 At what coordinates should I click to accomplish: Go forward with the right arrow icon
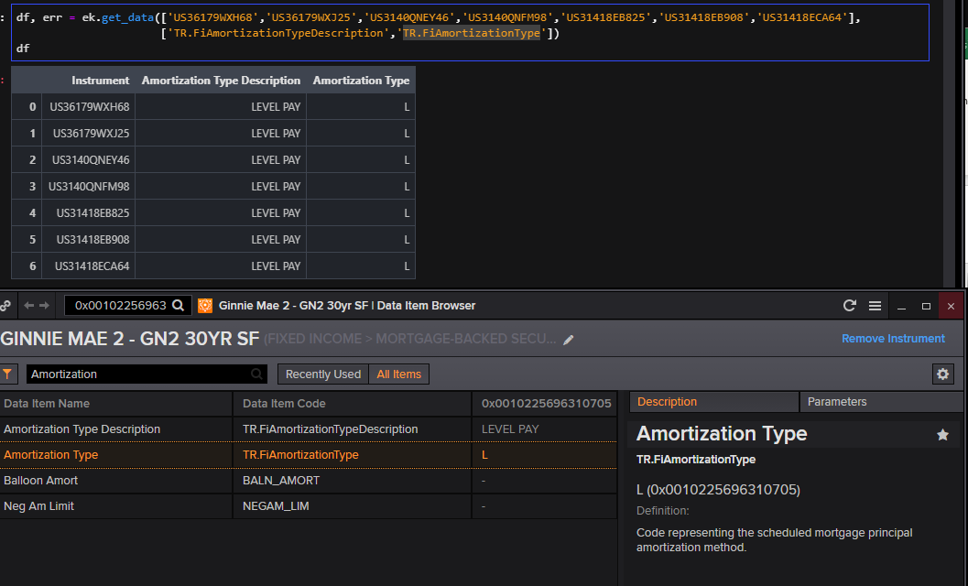point(44,305)
